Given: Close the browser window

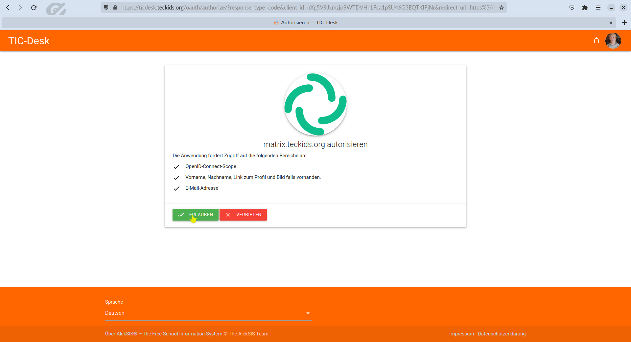Looking at the screenshot, I should (x=623, y=8).
